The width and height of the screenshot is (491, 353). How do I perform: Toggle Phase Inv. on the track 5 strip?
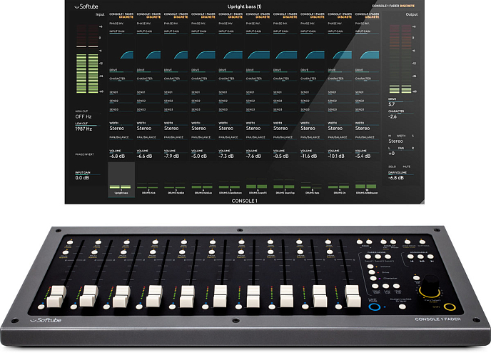(226, 24)
